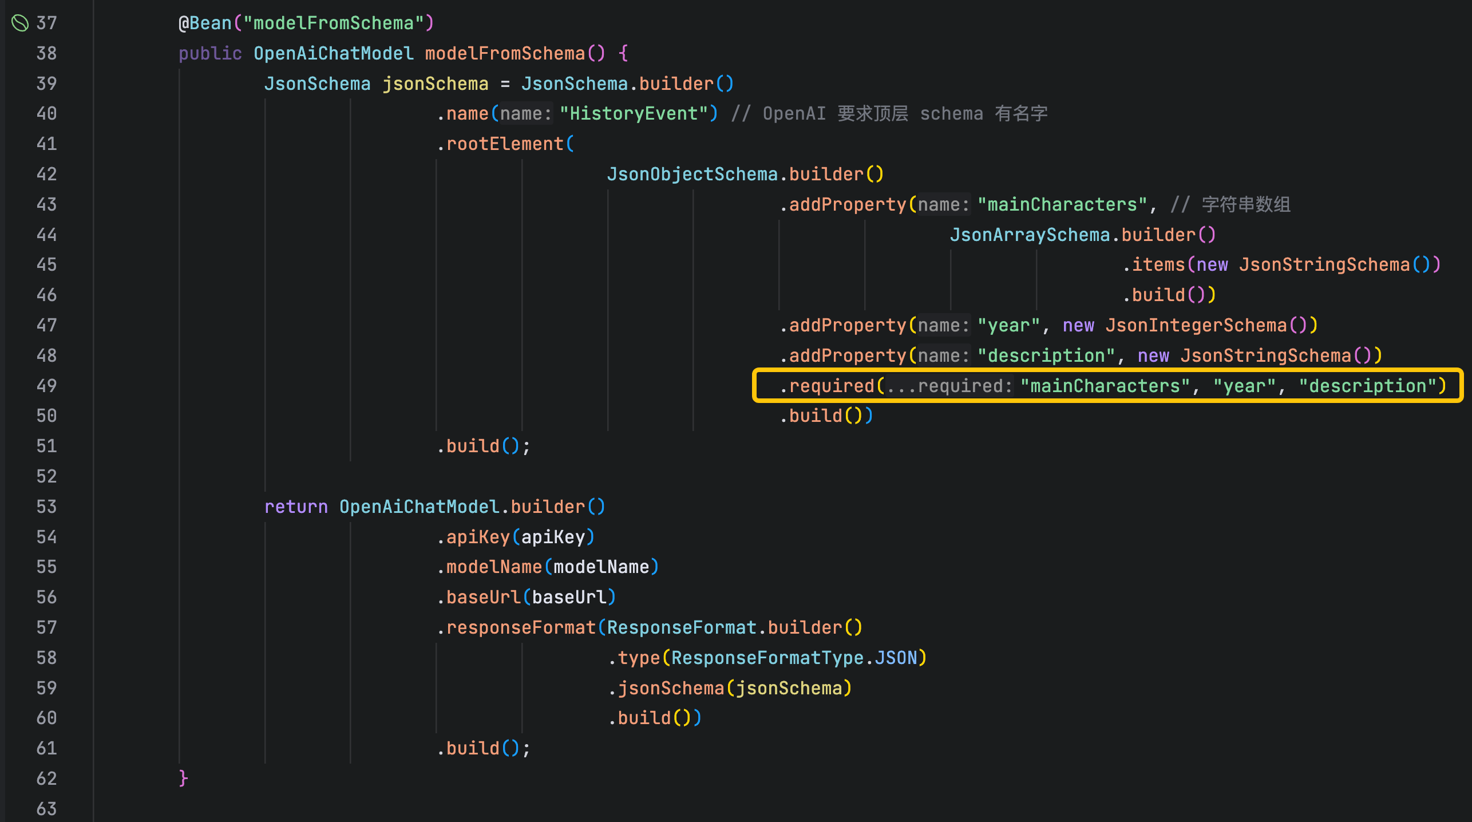This screenshot has width=1472, height=822.
Task: Click line number 38 in gutter
Action: (46, 53)
